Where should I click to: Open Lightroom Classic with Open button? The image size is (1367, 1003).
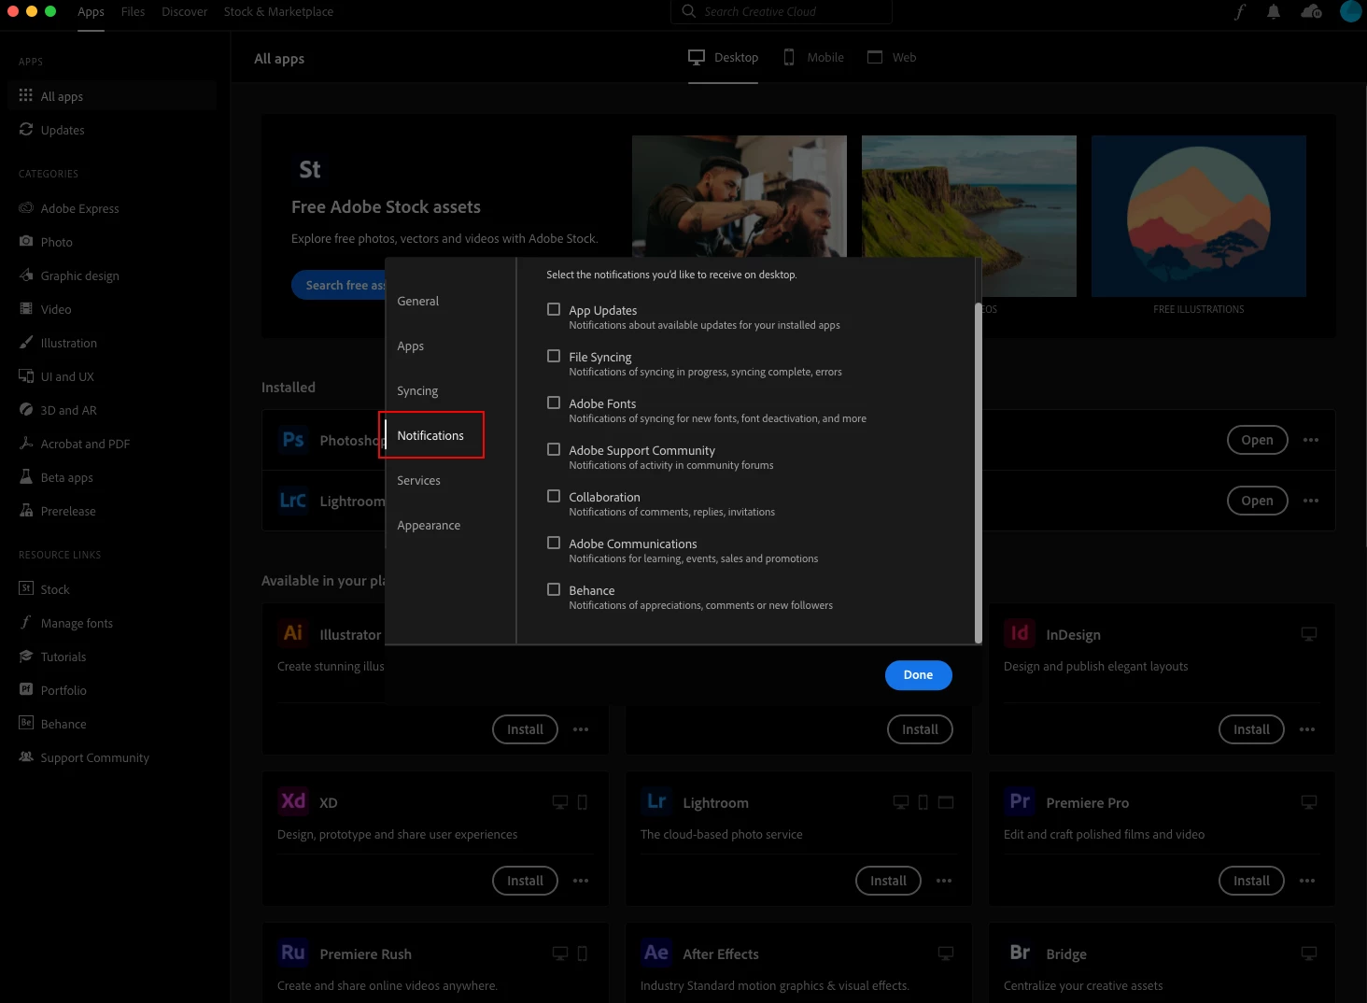click(1257, 501)
